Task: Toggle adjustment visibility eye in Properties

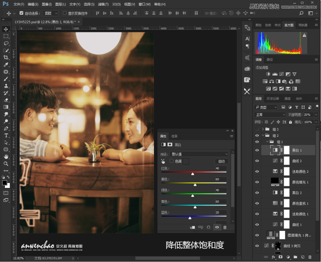Action: coord(217,227)
